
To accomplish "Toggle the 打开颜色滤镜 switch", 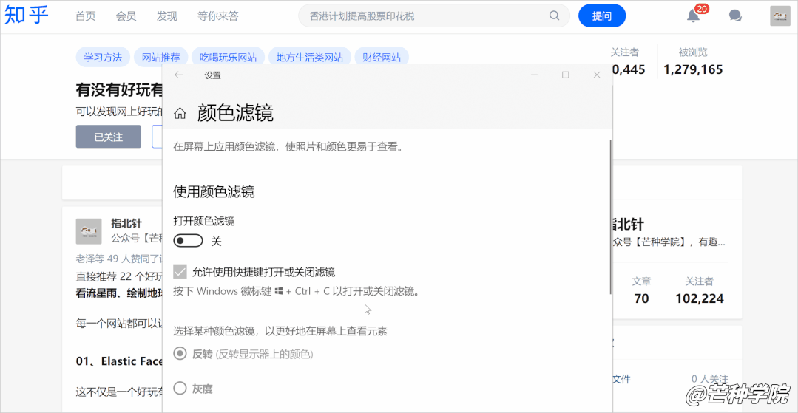I will [x=188, y=241].
